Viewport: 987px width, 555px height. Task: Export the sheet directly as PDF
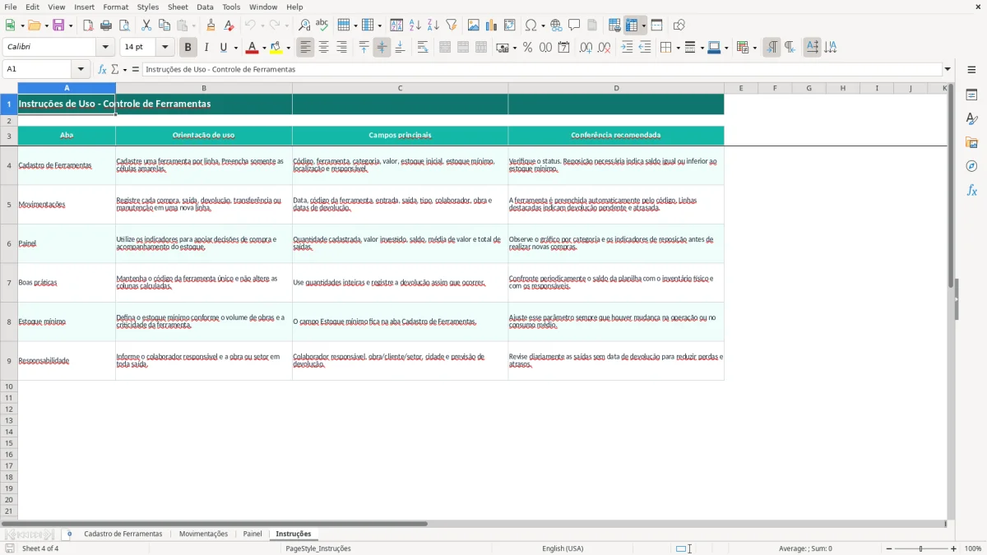88,25
